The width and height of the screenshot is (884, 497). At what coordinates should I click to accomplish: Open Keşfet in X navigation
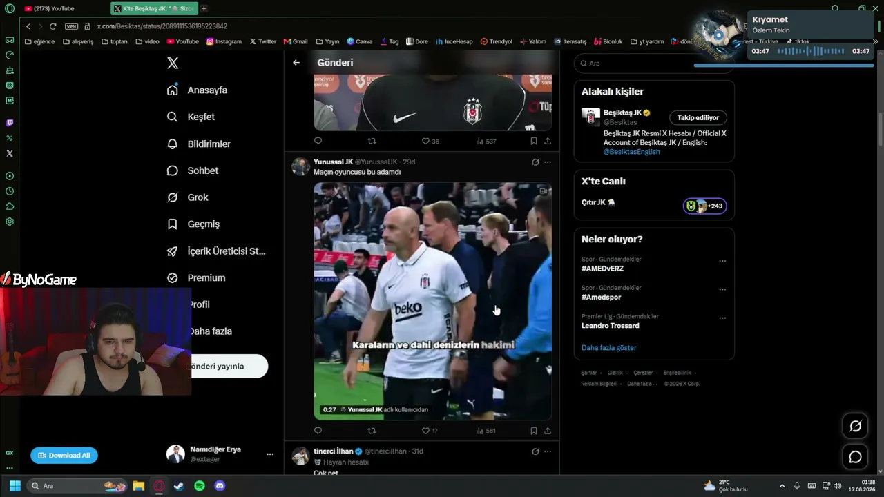pyautogui.click(x=191, y=117)
